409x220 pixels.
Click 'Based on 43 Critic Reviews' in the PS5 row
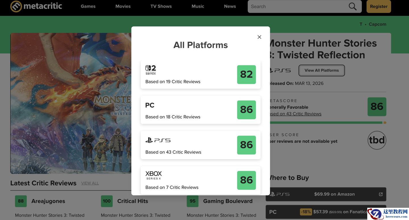coord(173,152)
